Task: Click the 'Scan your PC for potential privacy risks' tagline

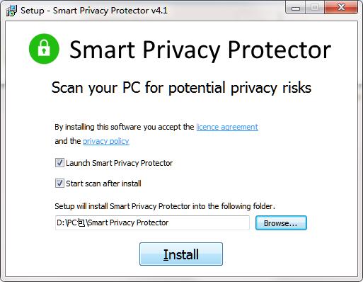Action: (x=181, y=88)
